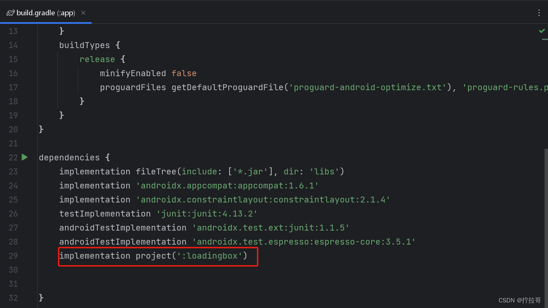Click the 'androidx.test.ext:junit:1.1.5' string
The image size is (548, 308).
pyautogui.click(x=271, y=228)
